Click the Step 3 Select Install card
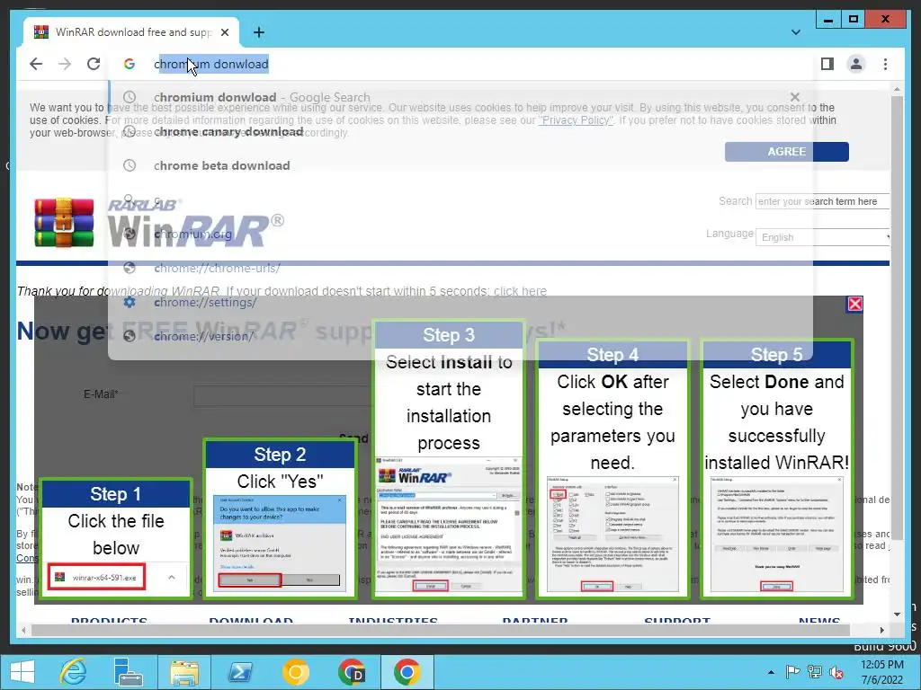This screenshot has width=921, height=690. pos(449,459)
